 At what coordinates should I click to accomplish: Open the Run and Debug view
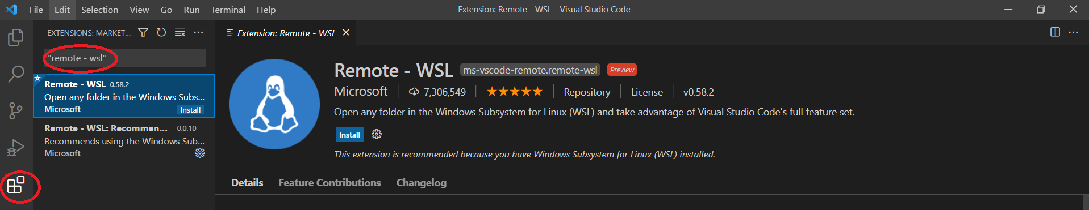(16, 148)
